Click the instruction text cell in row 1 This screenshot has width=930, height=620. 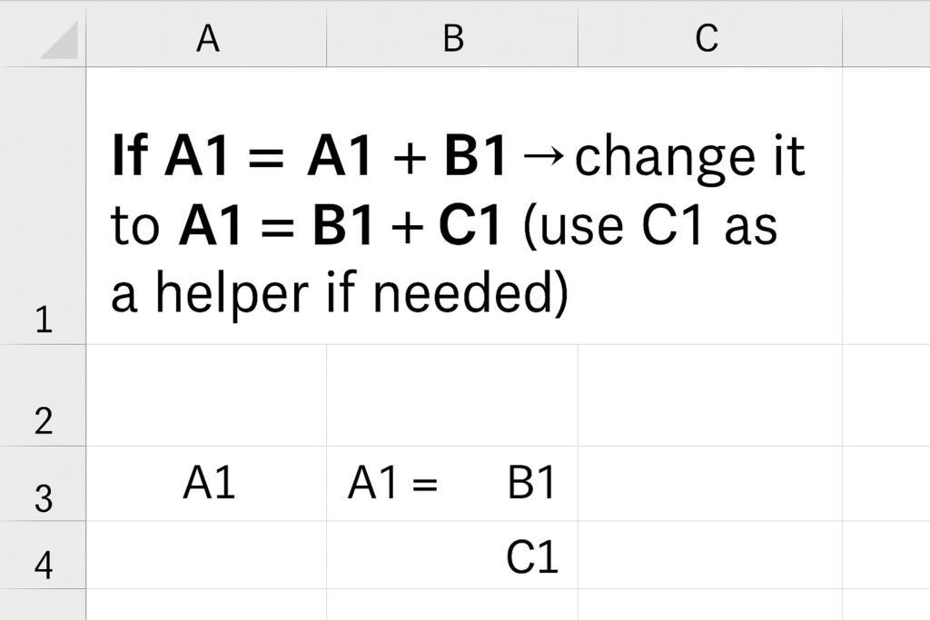pos(459,222)
